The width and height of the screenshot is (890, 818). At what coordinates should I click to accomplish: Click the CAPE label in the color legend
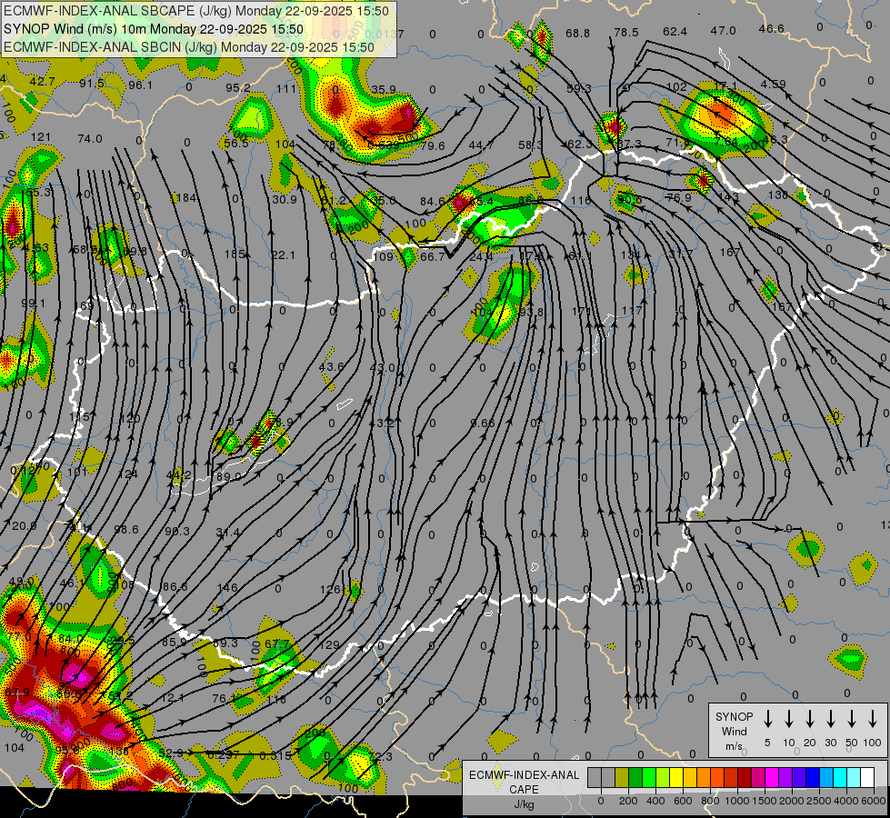524,790
